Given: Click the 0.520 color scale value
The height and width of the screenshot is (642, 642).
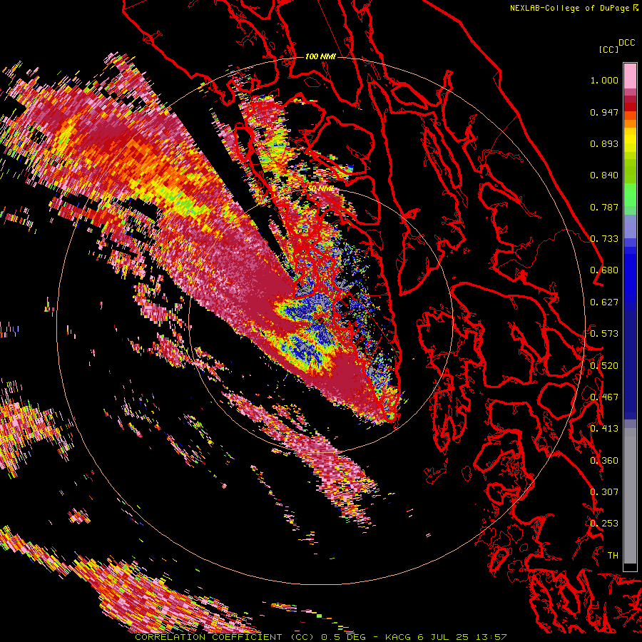Looking at the screenshot, I should [604, 366].
